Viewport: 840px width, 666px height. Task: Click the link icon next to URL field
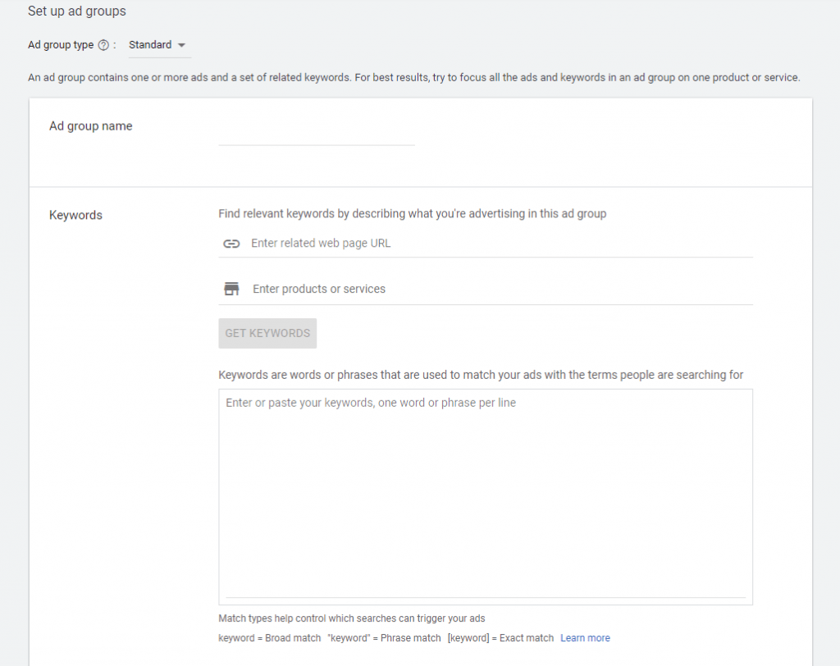point(231,244)
